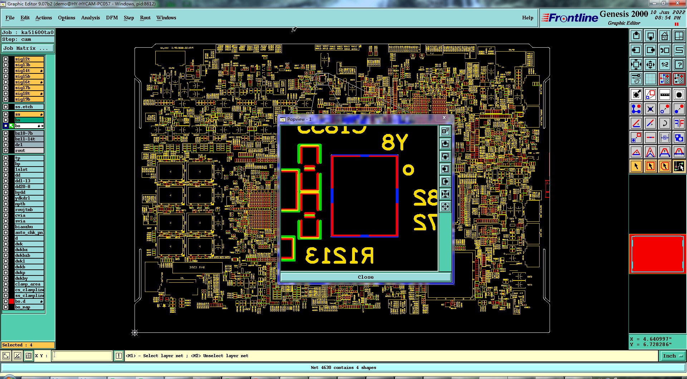Toggle the ss.etch layer checkbox
The height and width of the screenshot is (379, 687).
pos(6,107)
